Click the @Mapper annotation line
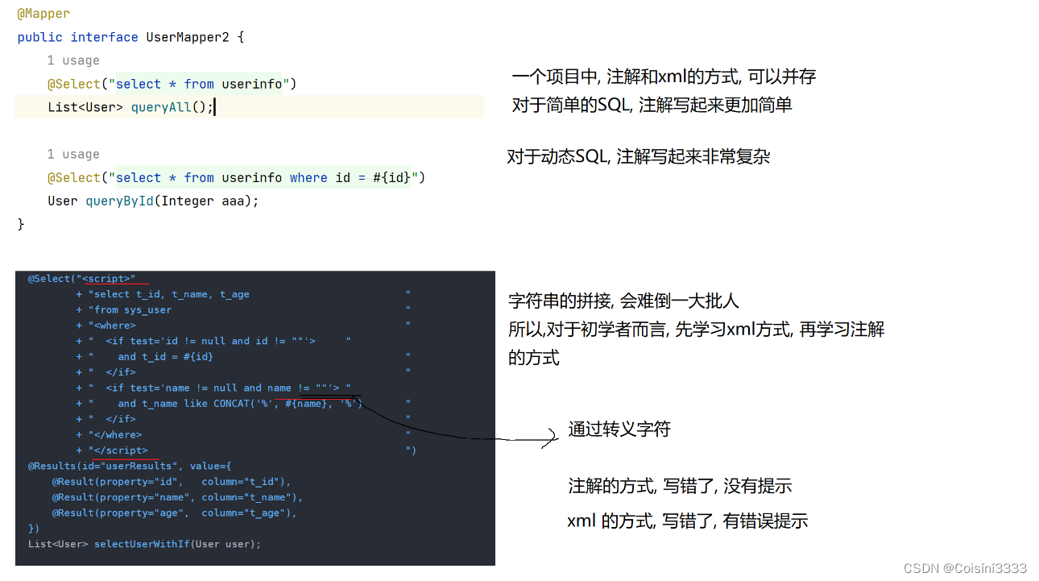Image resolution: width=1039 pixels, height=581 pixels. tap(43, 14)
